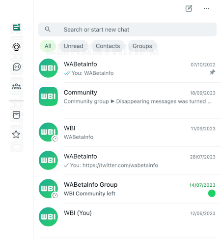The height and width of the screenshot is (239, 221).
Task: Click the WBI (You) avatar
Action: (48, 217)
